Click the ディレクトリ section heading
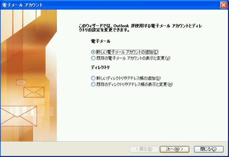This screenshot has width=229, height=157. pyautogui.click(x=100, y=67)
